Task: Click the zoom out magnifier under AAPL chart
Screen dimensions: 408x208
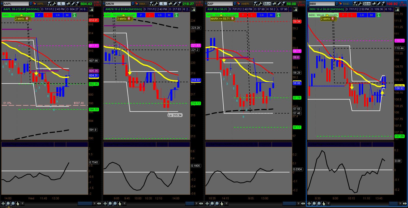Action: click(13, 203)
